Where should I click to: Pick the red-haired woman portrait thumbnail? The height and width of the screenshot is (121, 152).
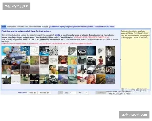coord(91,79)
